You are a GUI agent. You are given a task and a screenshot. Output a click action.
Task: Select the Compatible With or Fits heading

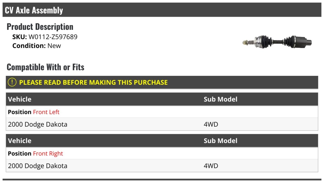[x=45, y=67]
